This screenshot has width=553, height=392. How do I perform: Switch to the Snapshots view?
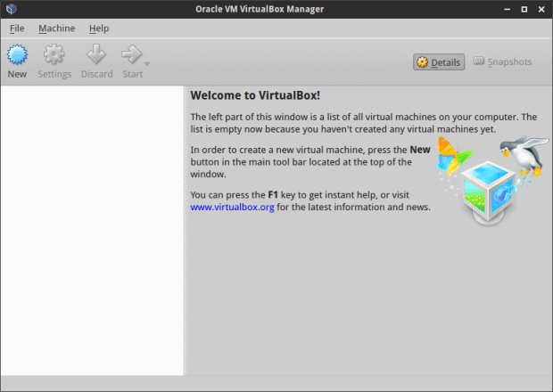tap(502, 62)
